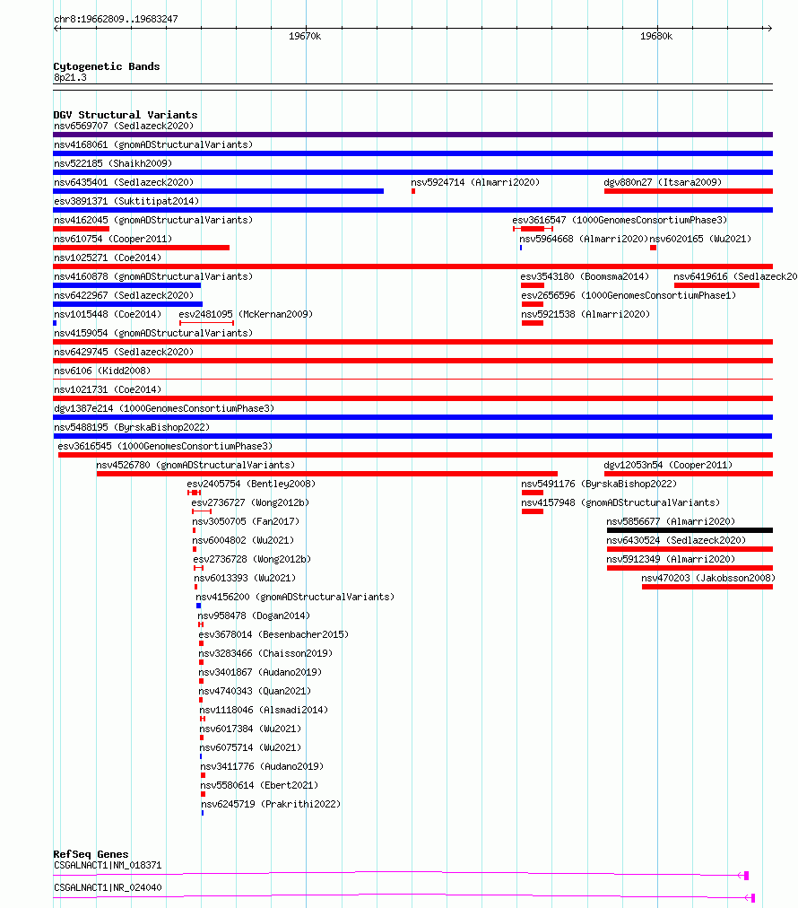Click the 8p21.3 cytogenetic band label
Screen dimensions: 798x908
70,77
